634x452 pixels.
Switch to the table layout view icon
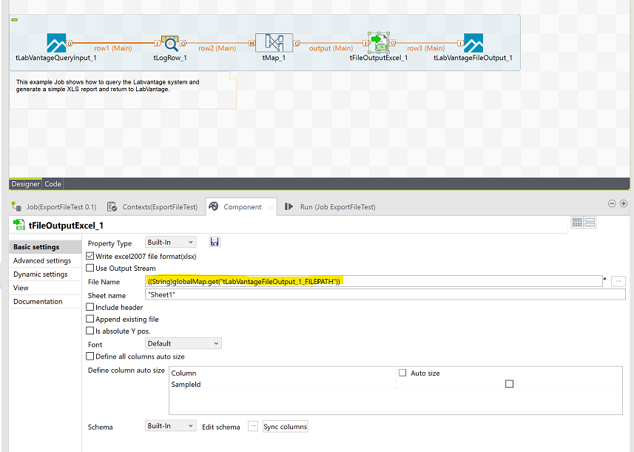(577, 222)
